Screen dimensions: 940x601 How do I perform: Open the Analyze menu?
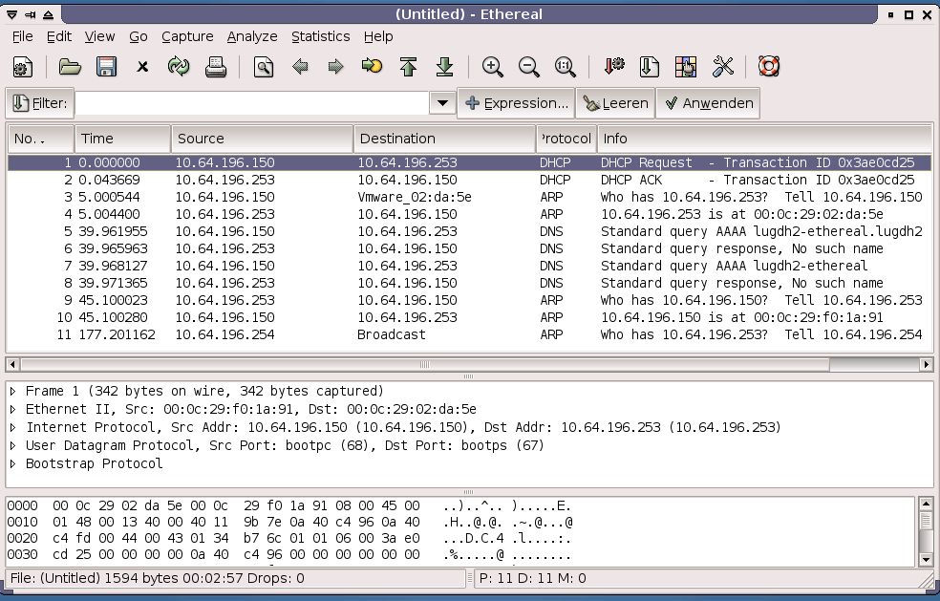click(252, 36)
